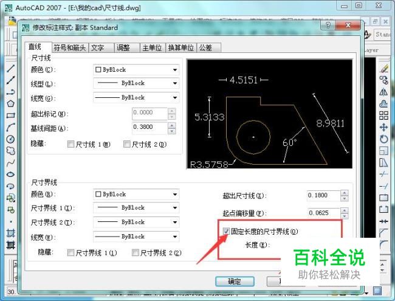Click the Extend tool
Screen dimensions: 395x301
pyautogui.click(x=383, y=186)
